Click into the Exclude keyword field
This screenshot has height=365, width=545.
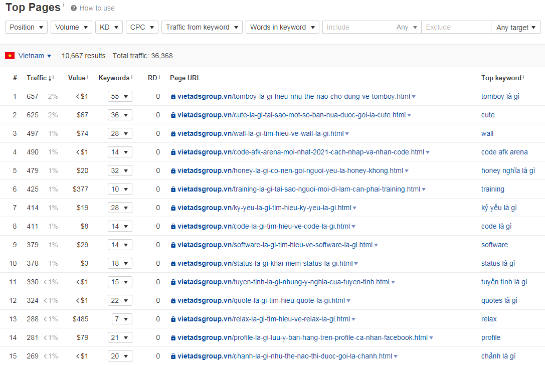pyautogui.click(x=455, y=27)
